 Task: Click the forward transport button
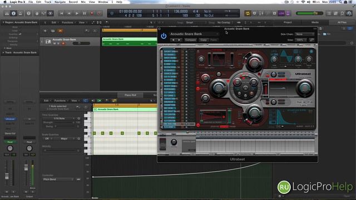tap(69, 13)
